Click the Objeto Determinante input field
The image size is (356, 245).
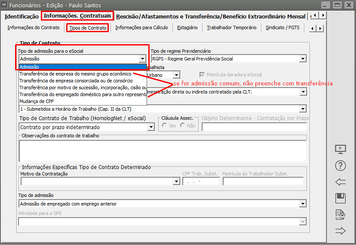pos(254,127)
